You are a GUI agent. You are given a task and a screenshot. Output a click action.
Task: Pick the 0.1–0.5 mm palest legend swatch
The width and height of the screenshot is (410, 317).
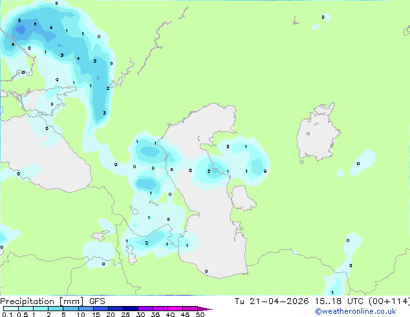pos(11,309)
